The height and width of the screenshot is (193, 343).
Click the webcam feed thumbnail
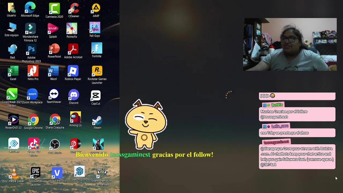click(290, 44)
